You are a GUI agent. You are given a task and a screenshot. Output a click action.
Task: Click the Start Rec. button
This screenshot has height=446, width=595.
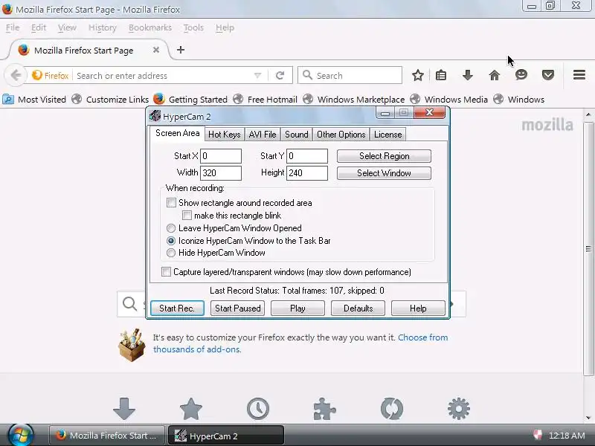click(177, 308)
